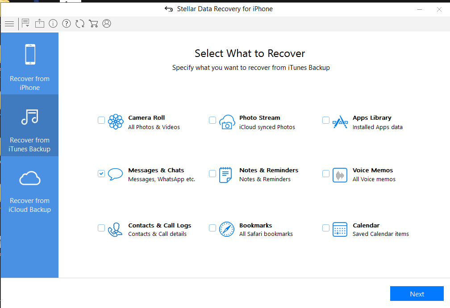Image resolution: width=450 pixels, height=308 pixels.
Task: Click 'All Photos & Videos' description
Action: tap(154, 127)
